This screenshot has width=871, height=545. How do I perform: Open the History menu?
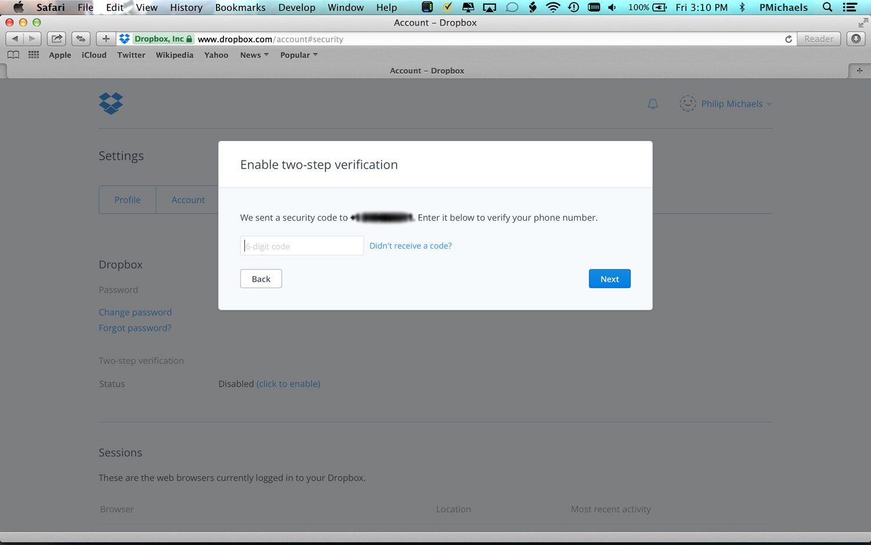(x=186, y=7)
